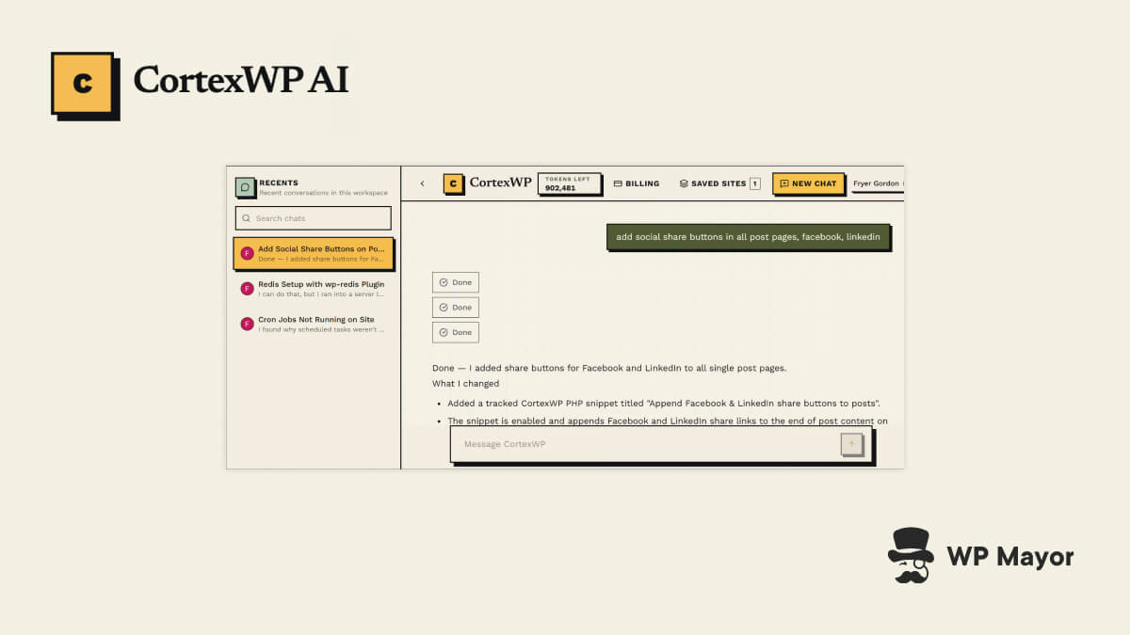The height and width of the screenshot is (635, 1130).
Task: Click the Saved Sites count badge
Action: (755, 183)
